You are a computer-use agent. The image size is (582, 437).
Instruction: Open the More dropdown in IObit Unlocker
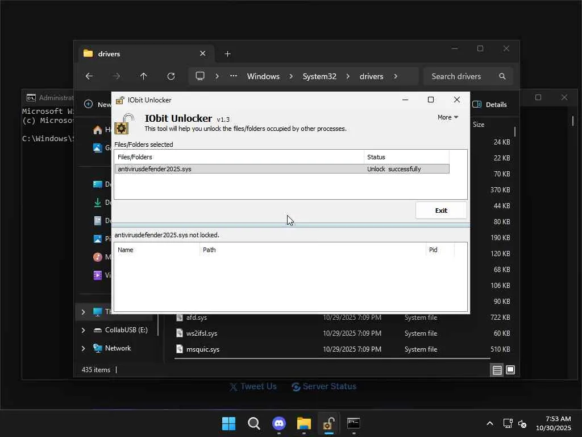coord(448,117)
